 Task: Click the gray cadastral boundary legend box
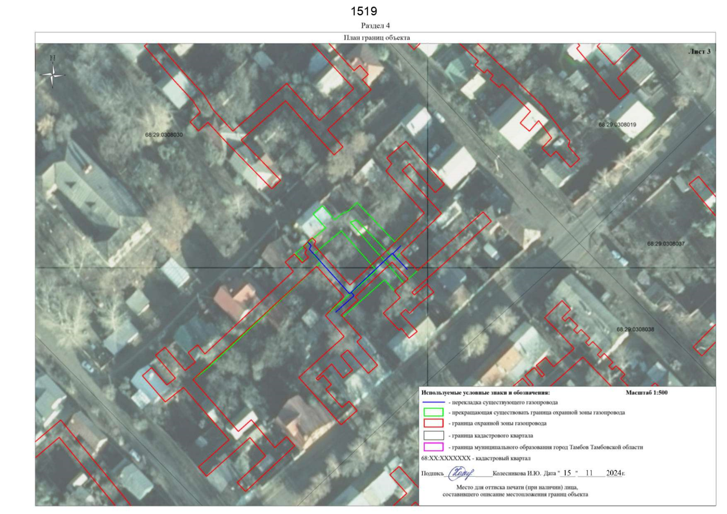click(433, 435)
